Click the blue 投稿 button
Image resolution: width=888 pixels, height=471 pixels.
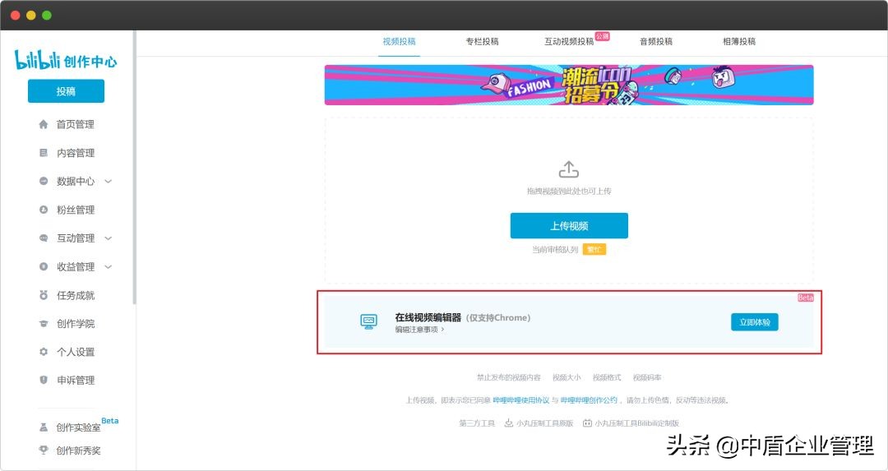pos(66,91)
